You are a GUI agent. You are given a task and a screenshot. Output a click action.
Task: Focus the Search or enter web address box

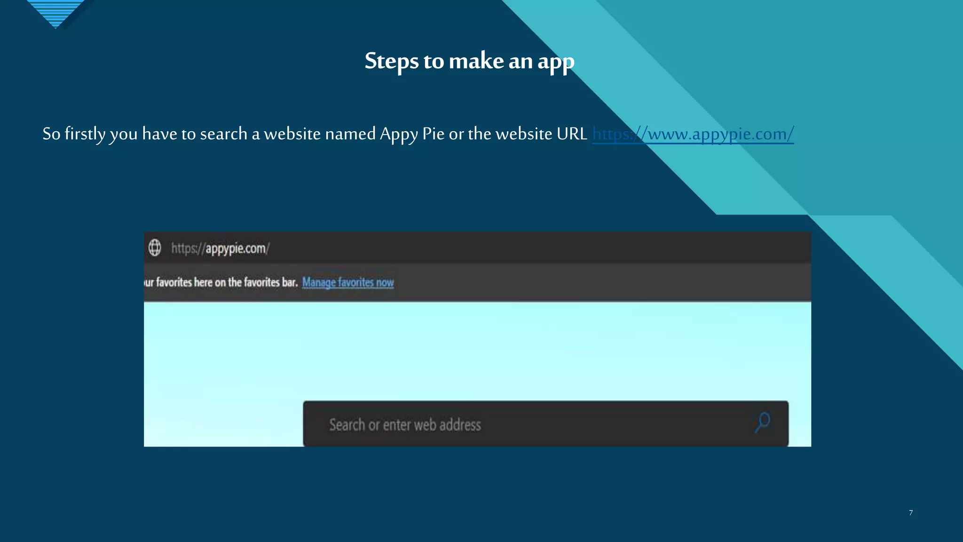pos(545,424)
